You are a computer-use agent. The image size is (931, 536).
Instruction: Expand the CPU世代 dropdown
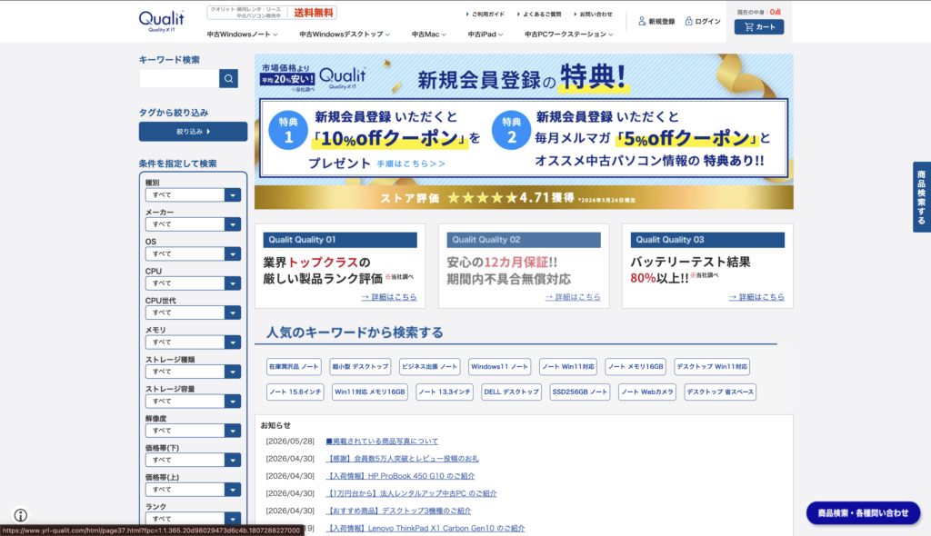[193, 313]
